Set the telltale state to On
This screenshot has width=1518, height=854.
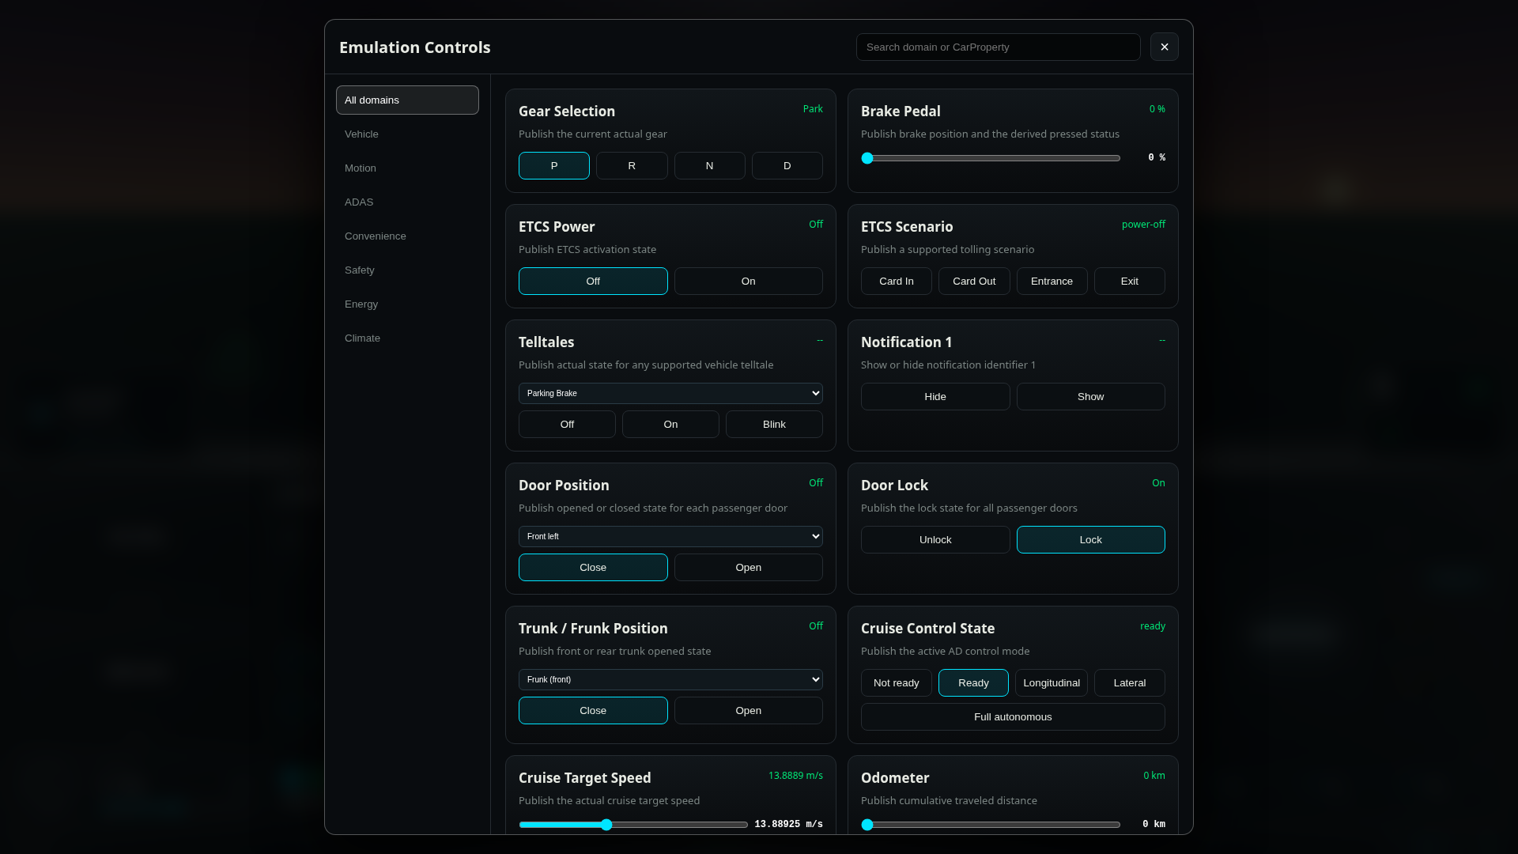pyautogui.click(x=670, y=424)
